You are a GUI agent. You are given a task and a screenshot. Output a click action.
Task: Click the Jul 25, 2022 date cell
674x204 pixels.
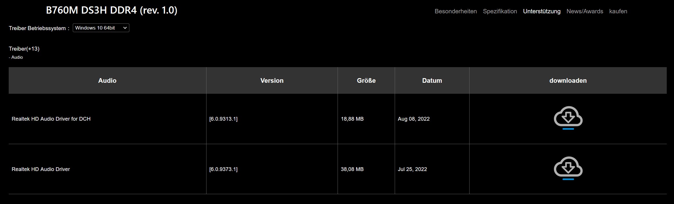pyautogui.click(x=412, y=169)
